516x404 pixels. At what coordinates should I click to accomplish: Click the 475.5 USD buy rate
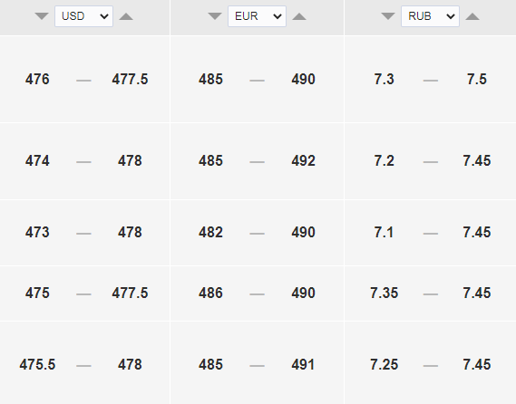pos(37,364)
